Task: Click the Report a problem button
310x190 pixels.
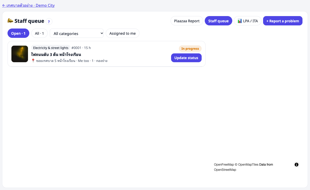Action: (283, 21)
